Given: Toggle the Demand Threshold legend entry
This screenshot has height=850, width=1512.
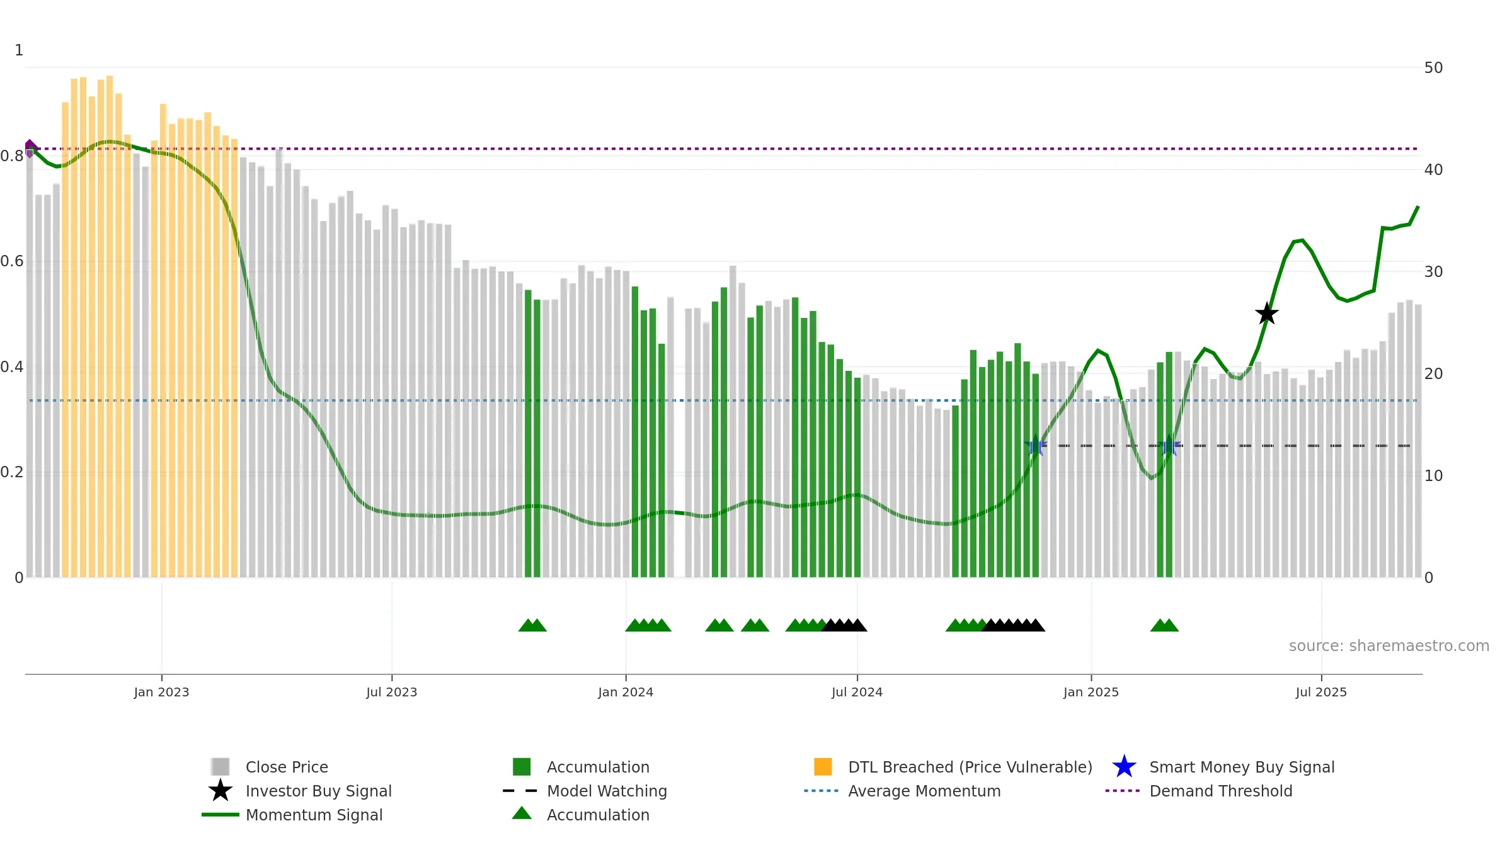Looking at the screenshot, I should point(1199,791).
